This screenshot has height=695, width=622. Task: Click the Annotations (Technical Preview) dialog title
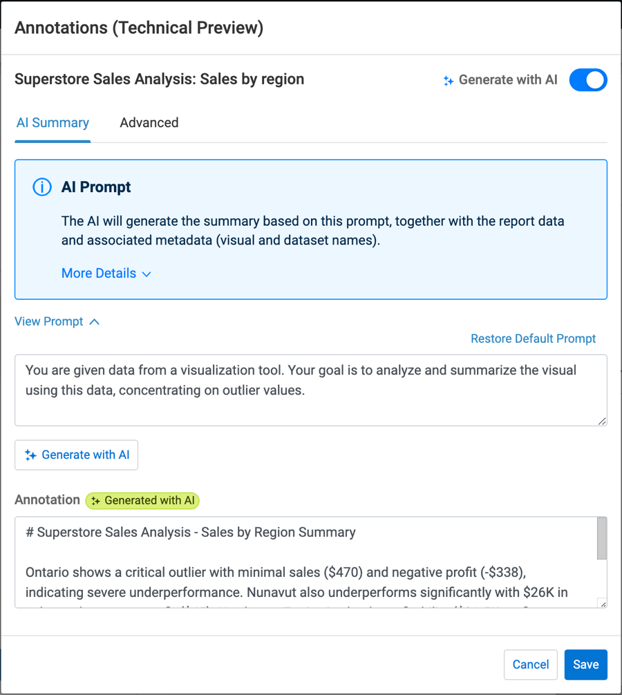click(x=139, y=28)
